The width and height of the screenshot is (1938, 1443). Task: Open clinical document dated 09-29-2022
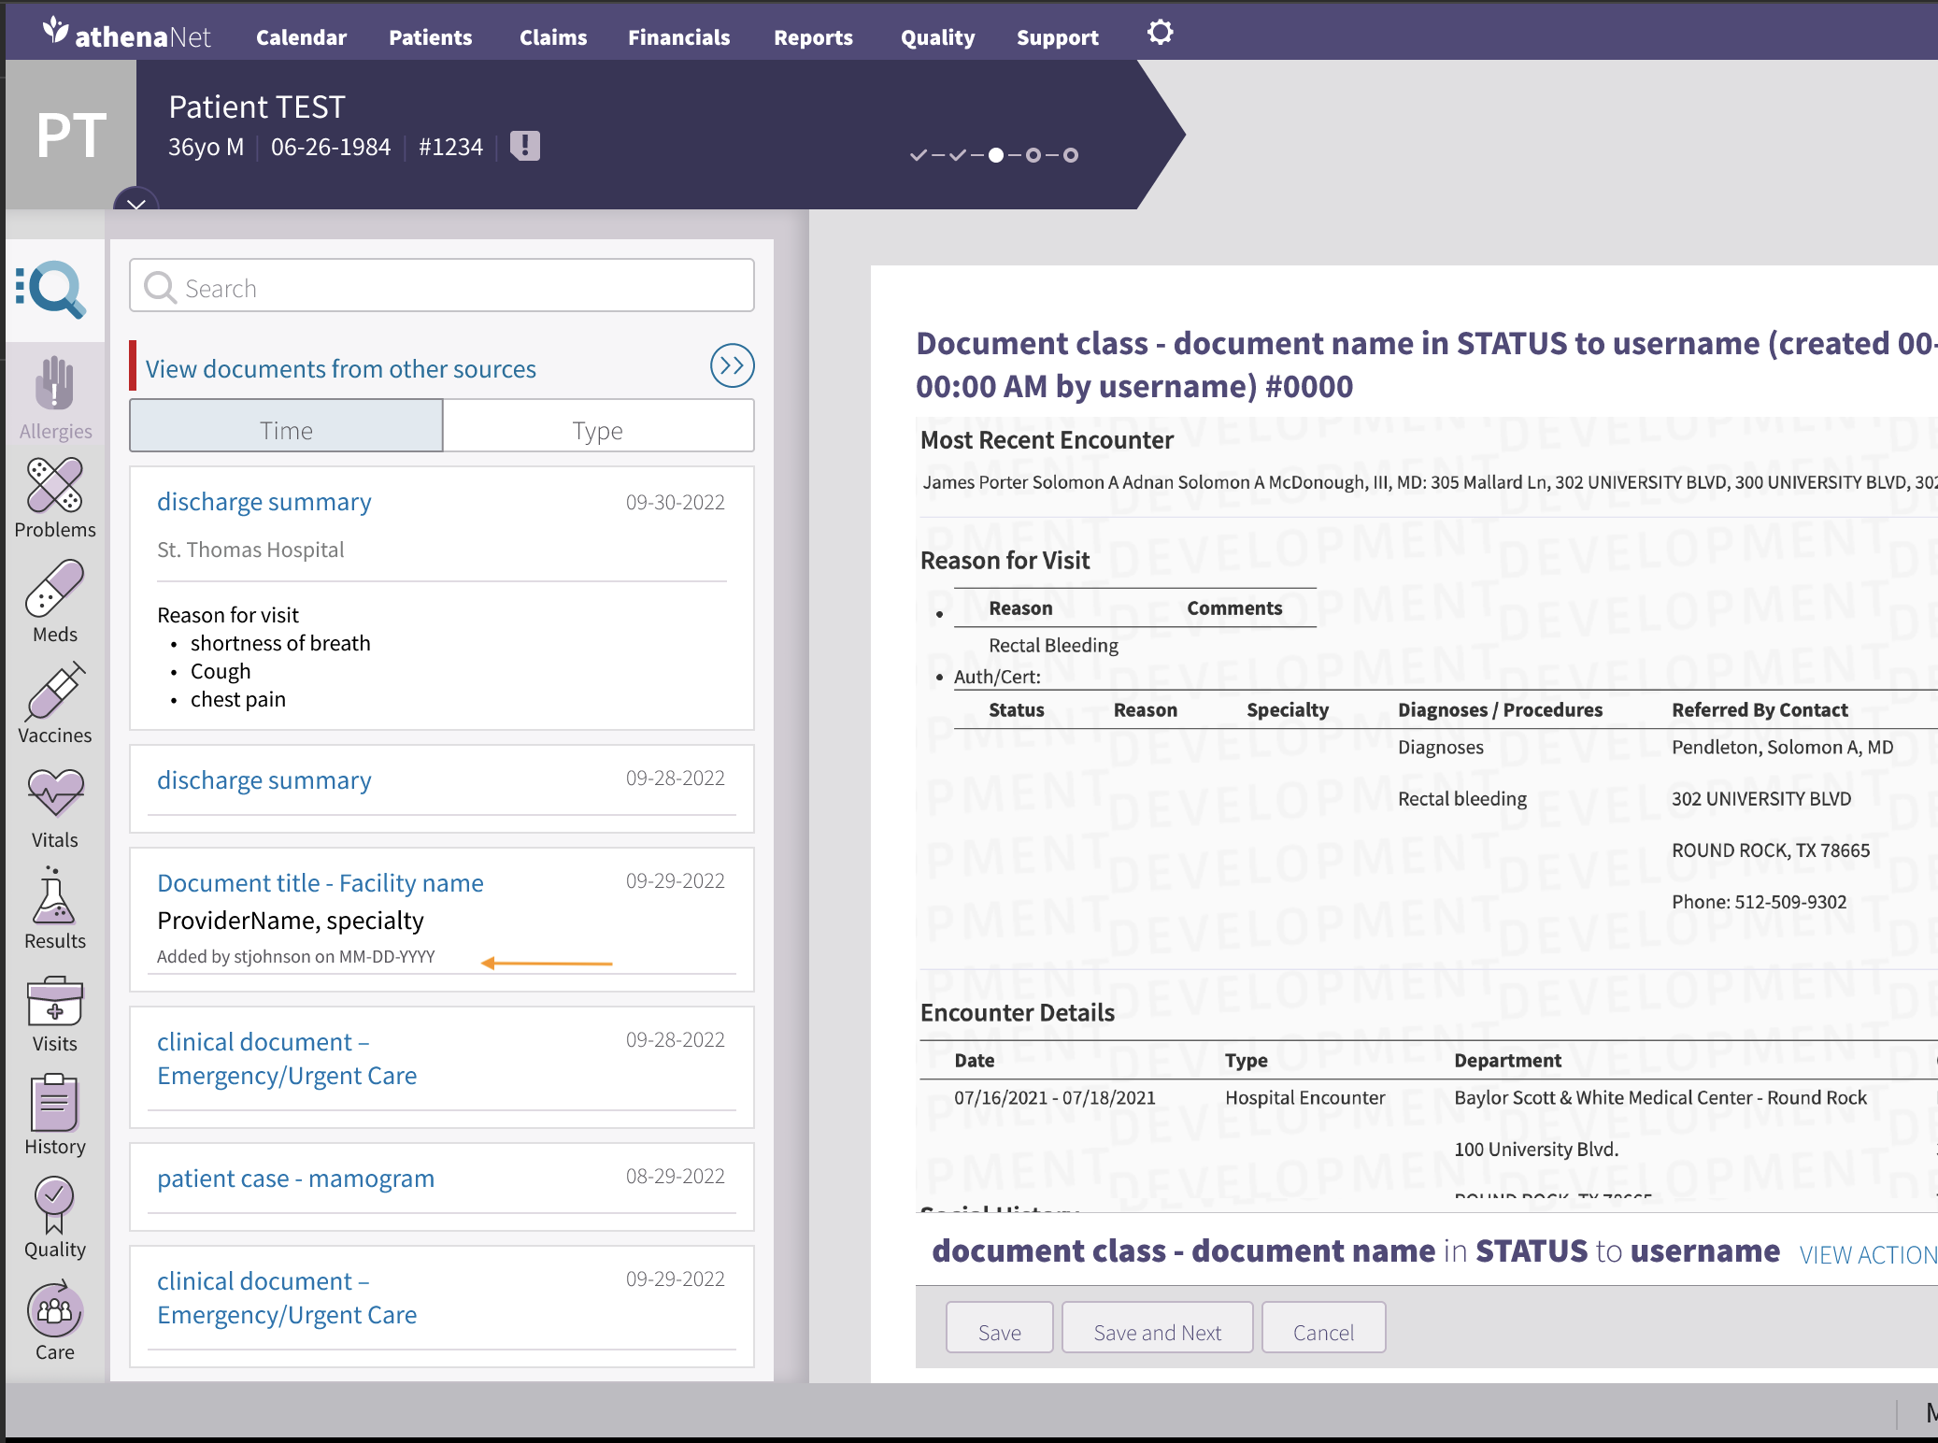(287, 1297)
